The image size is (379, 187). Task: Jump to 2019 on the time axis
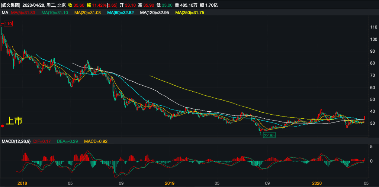(x=170, y=183)
